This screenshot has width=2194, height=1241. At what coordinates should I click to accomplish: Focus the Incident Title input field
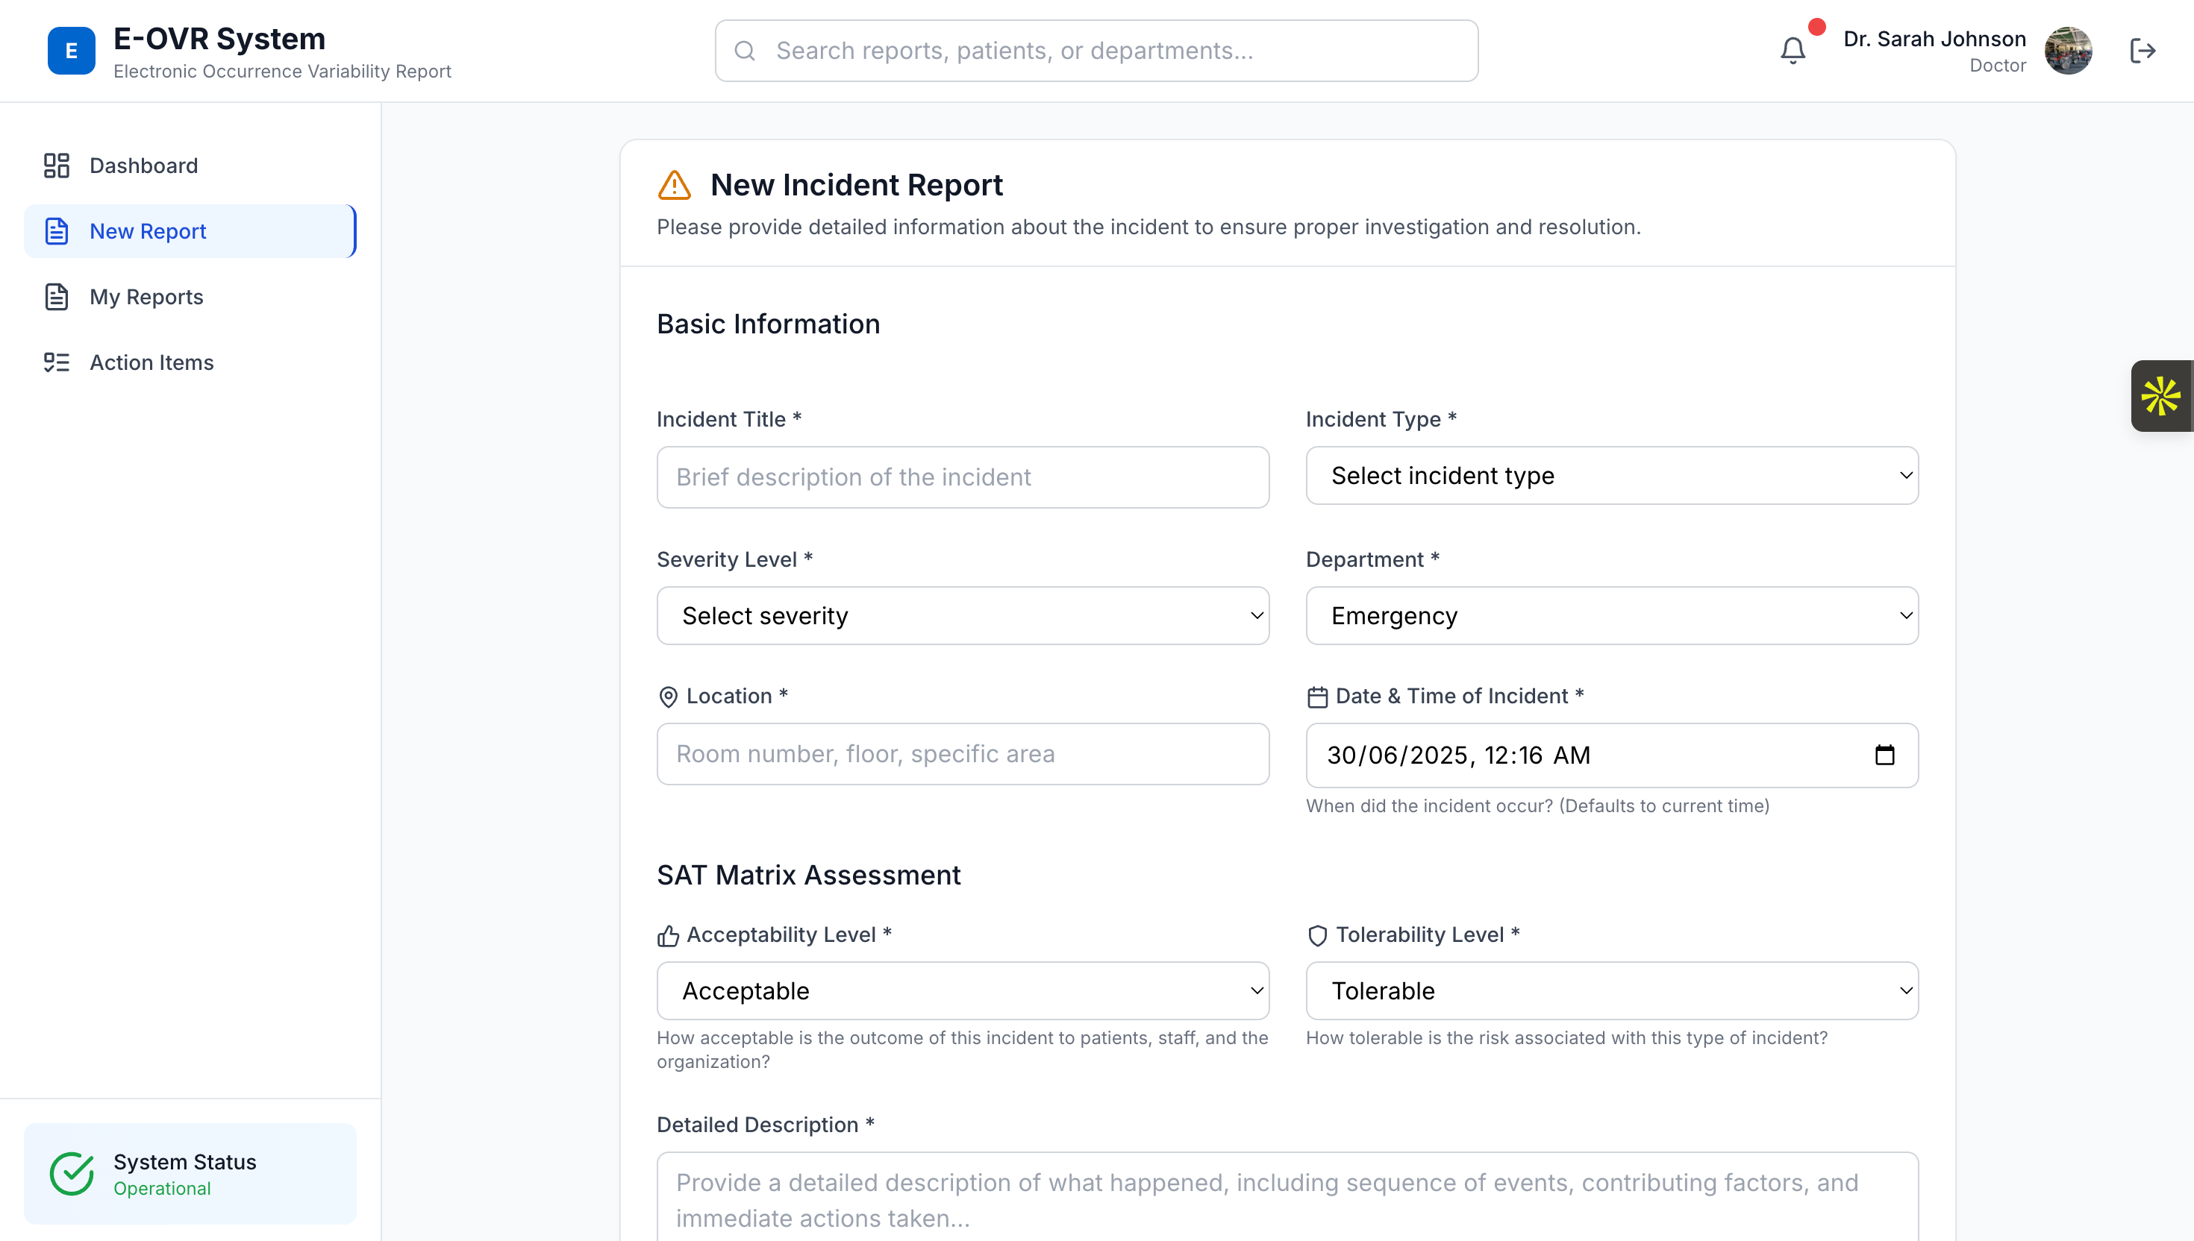click(963, 477)
